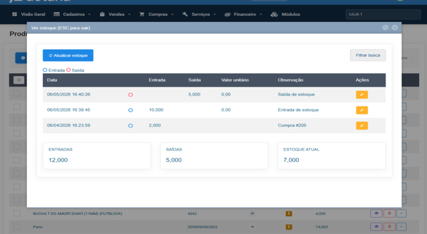Click the Saída de estoque observation text

[x=296, y=94]
